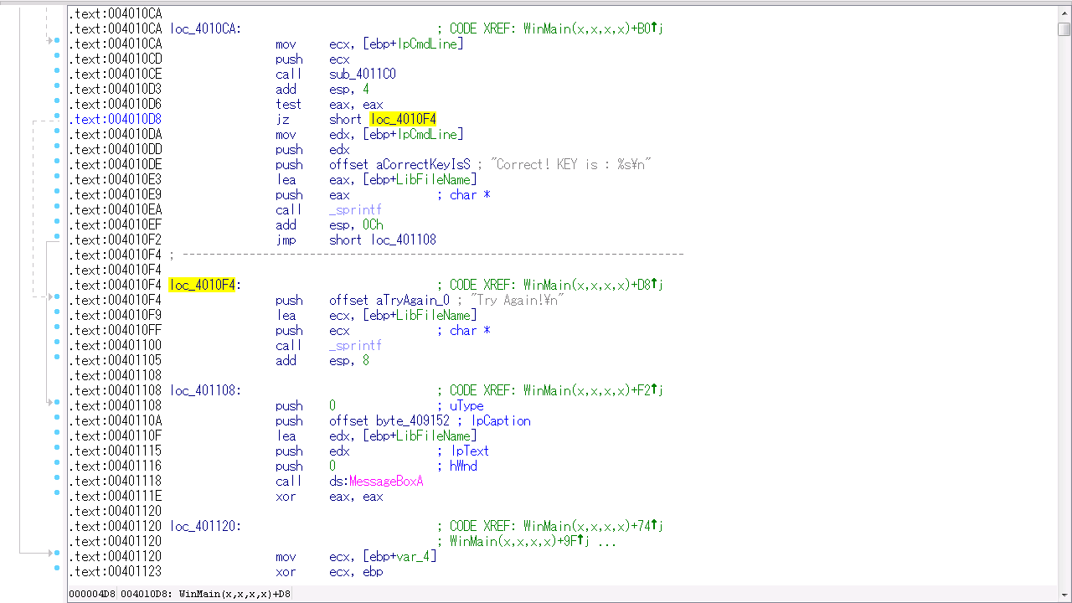The width and height of the screenshot is (1072, 603).
Task: Click status bar address 004010D8 text
Action: tap(147, 594)
